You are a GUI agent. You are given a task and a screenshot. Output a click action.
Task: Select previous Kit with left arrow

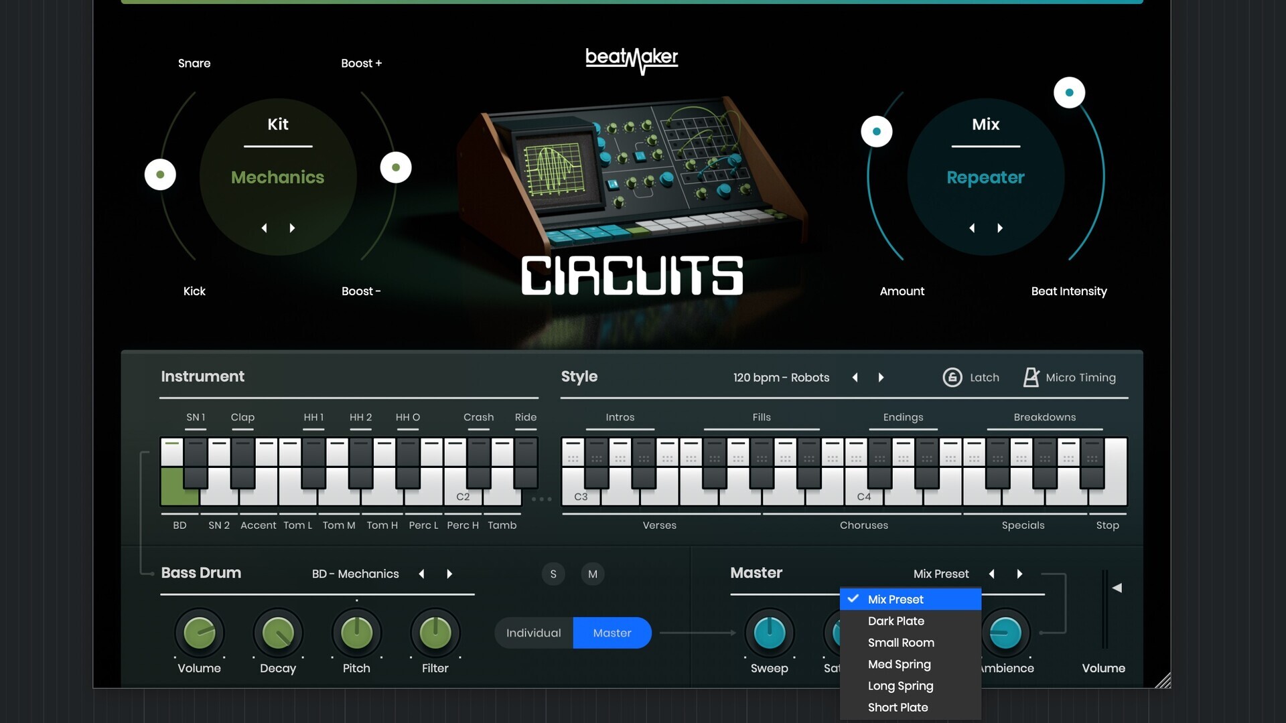(x=265, y=228)
